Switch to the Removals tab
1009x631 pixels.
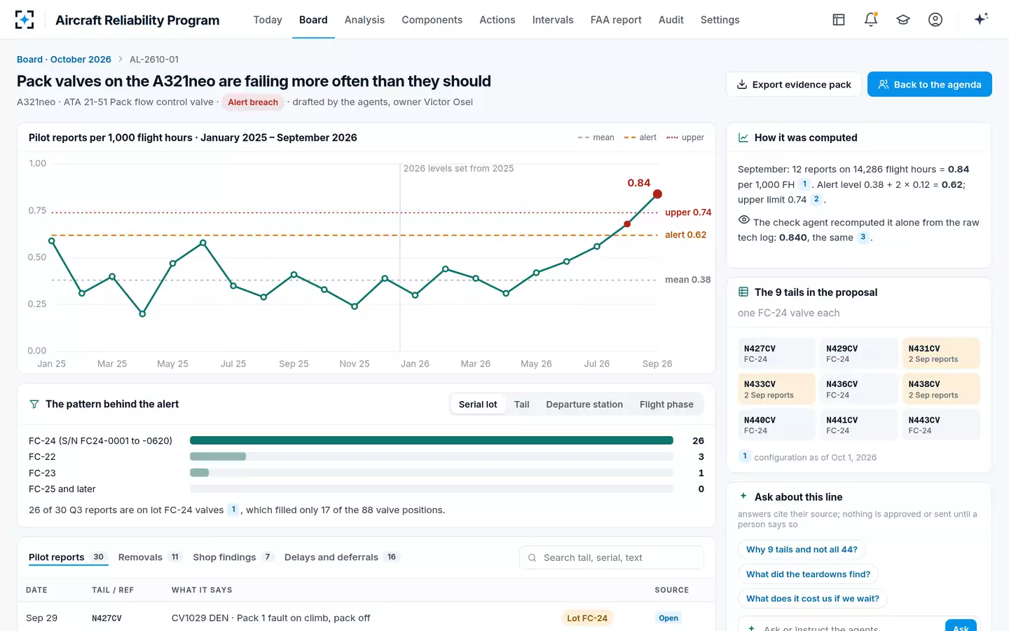click(x=149, y=557)
